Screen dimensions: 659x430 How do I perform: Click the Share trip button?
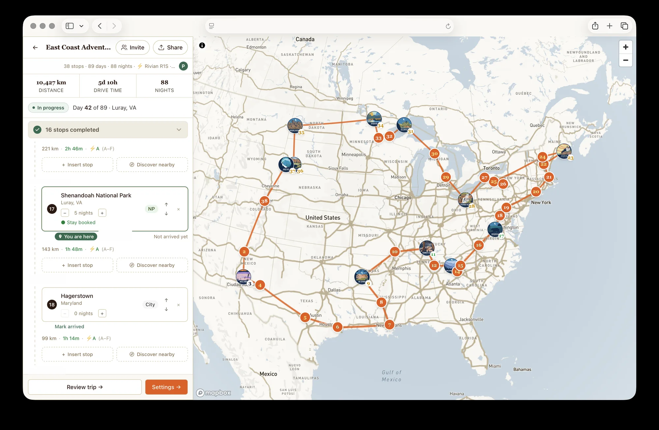point(170,47)
